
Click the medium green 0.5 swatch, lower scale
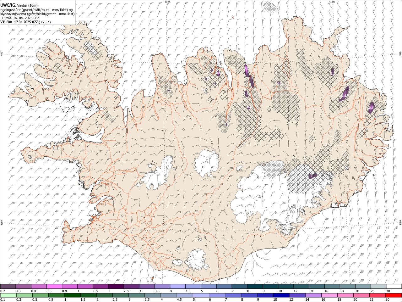41,295
